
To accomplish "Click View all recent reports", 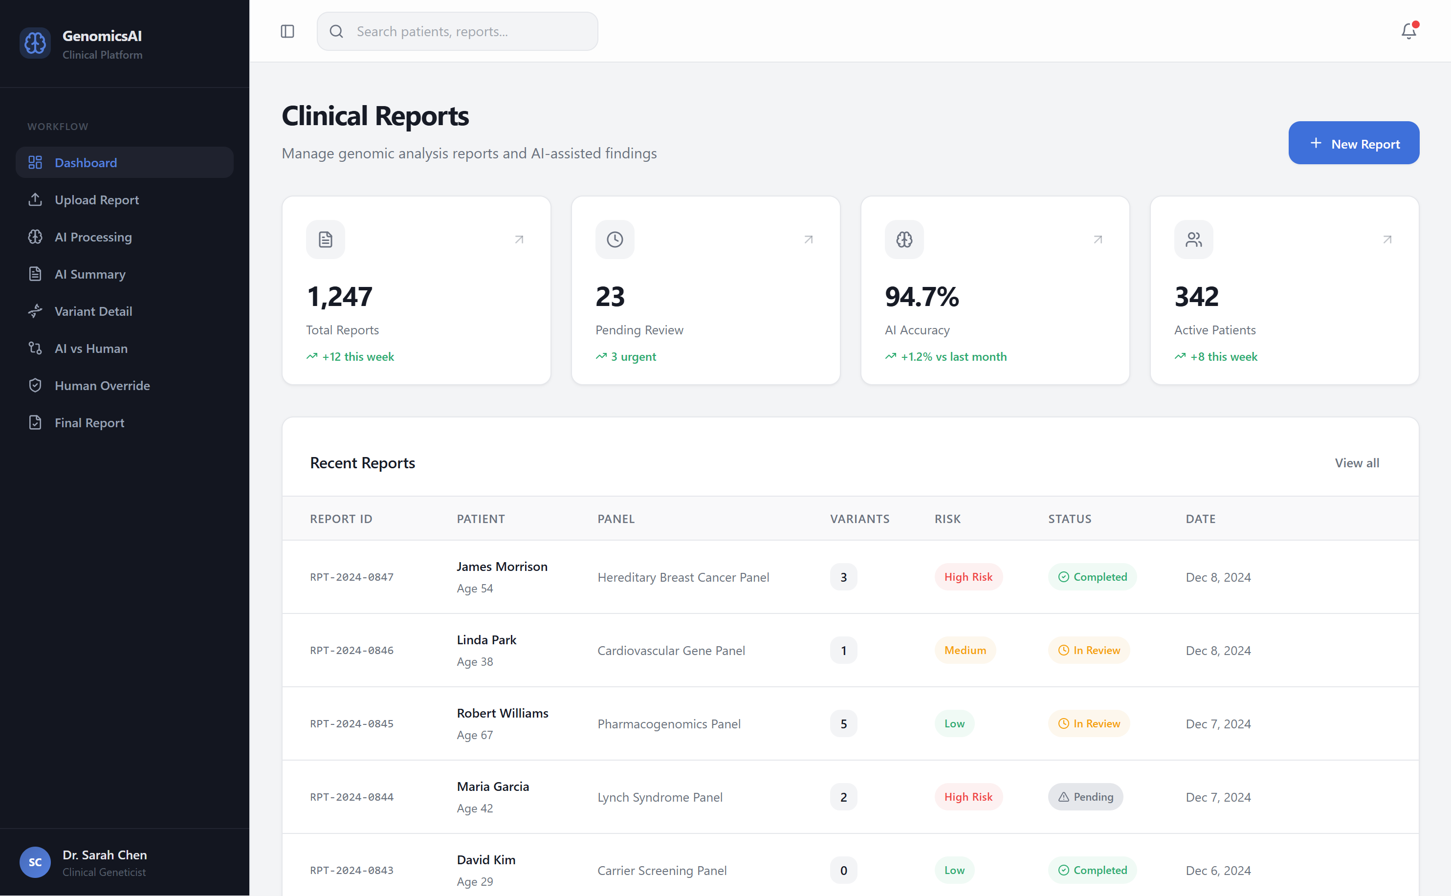I will 1357,463.
